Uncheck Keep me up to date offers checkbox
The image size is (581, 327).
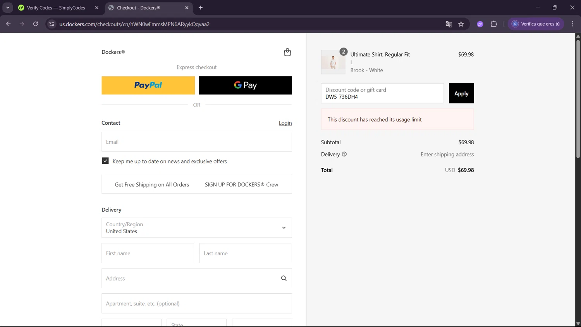point(105,161)
